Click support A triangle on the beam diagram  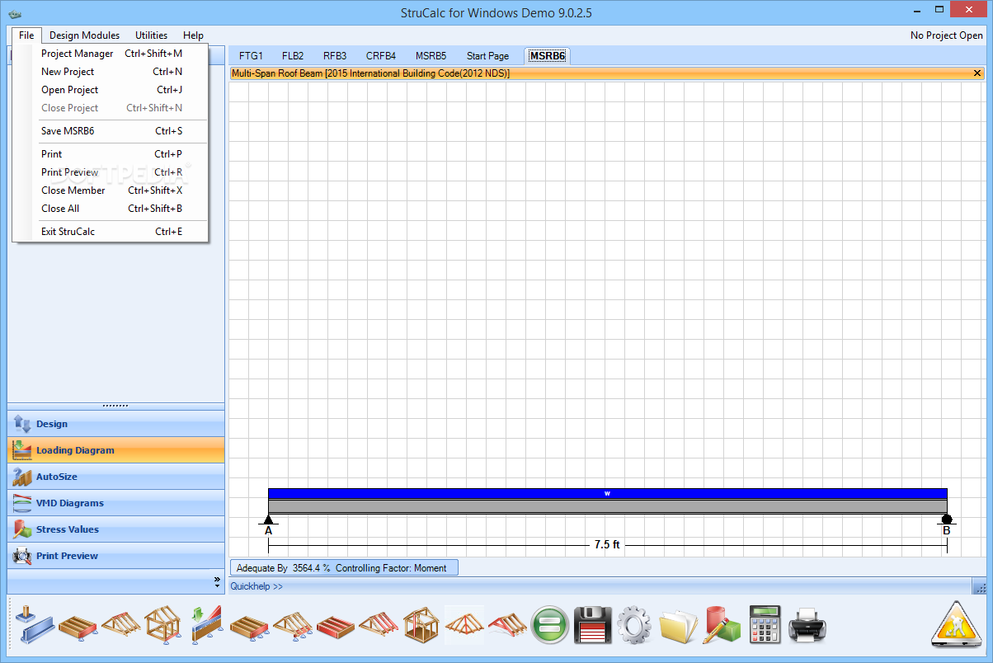[268, 520]
